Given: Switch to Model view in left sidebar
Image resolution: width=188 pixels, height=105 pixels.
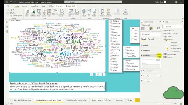Looking at the screenshot, I should click(6, 32).
